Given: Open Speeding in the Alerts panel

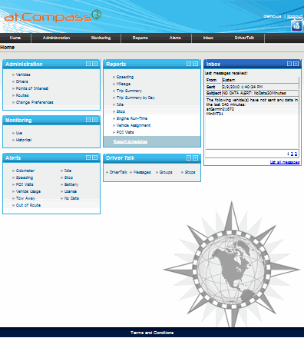Looking at the screenshot, I should point(25,177).
